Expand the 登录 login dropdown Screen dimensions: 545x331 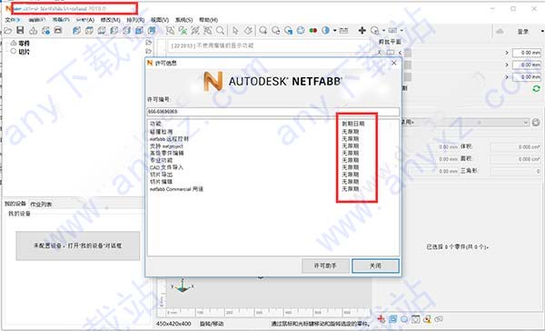[543, 32]
